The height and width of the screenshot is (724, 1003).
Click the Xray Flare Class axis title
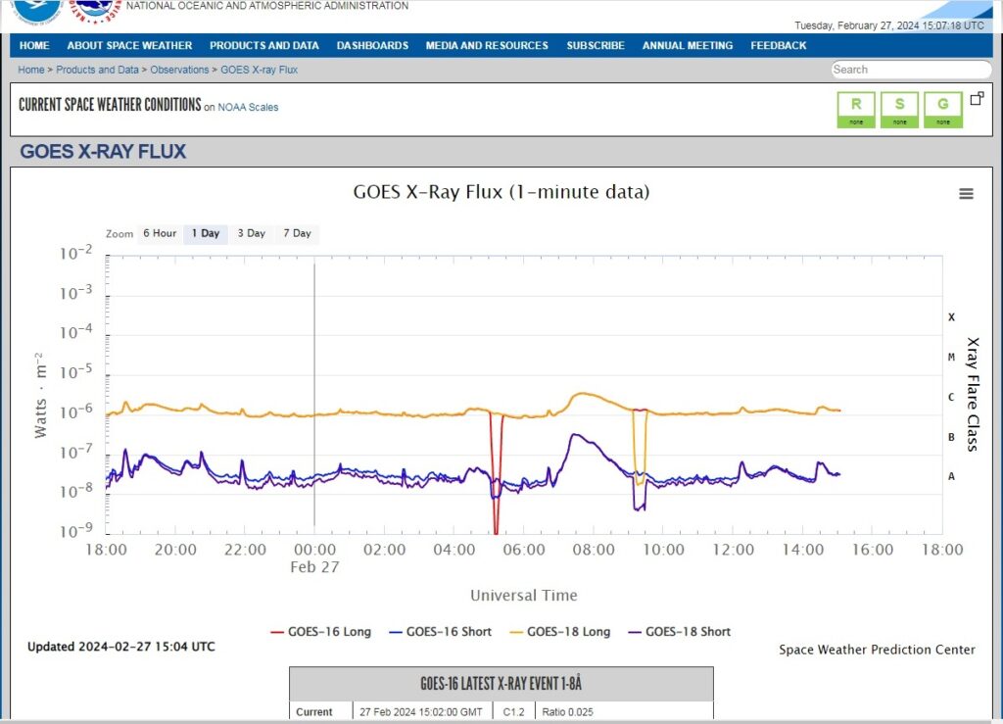[973, 395]
